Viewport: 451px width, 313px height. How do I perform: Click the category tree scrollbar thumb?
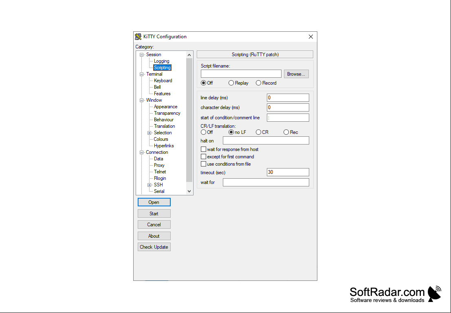click(189, 120)
